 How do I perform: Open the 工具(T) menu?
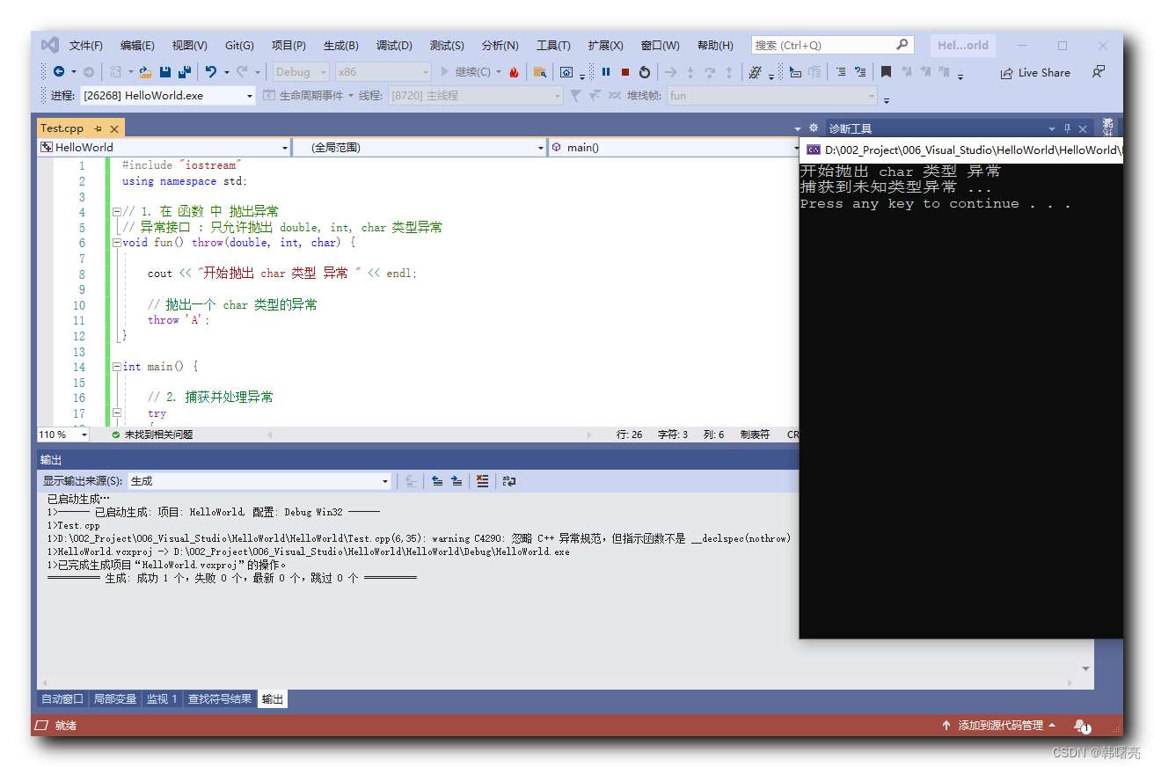(553, 46)
